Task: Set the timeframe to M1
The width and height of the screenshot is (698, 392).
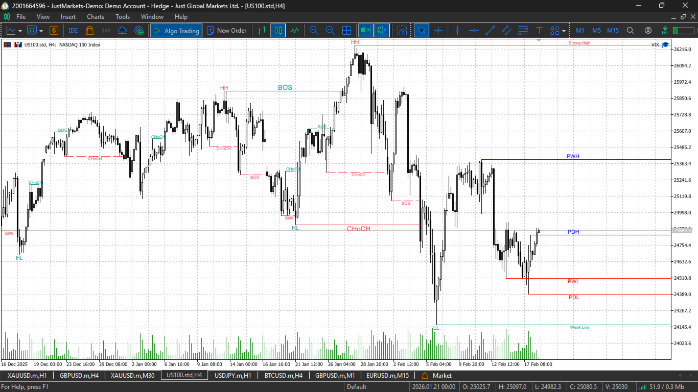Action: pos(580,31)
